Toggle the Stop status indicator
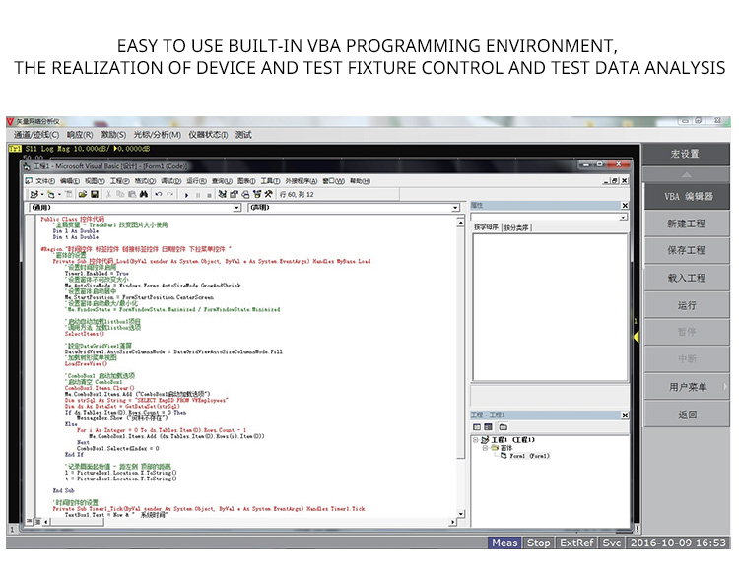 539,543
